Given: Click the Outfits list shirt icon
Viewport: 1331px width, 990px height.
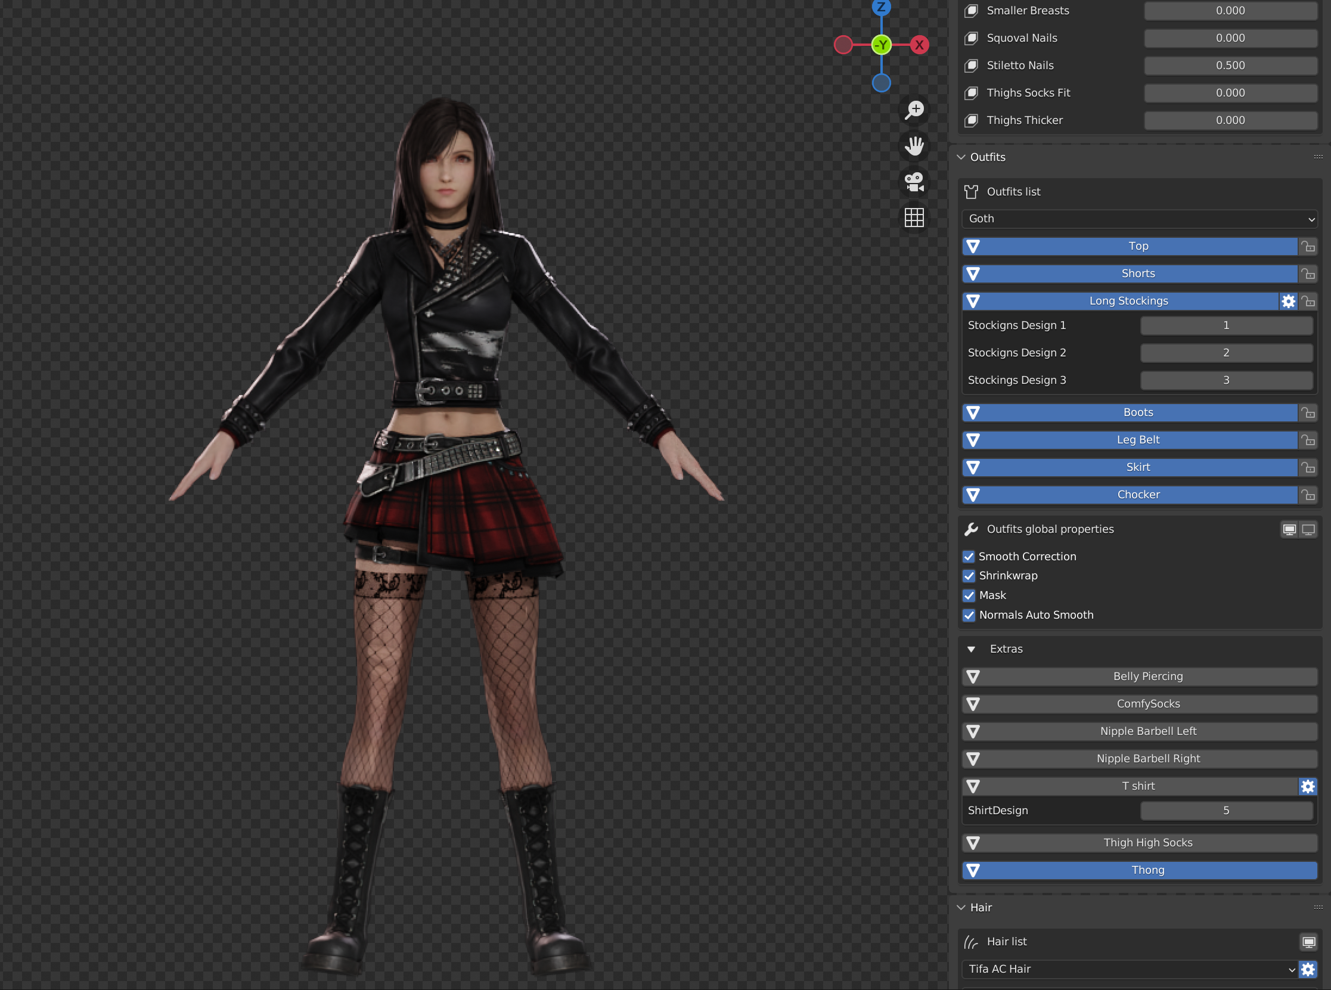Looking at the screenshot, I should (x=971, y=192).
